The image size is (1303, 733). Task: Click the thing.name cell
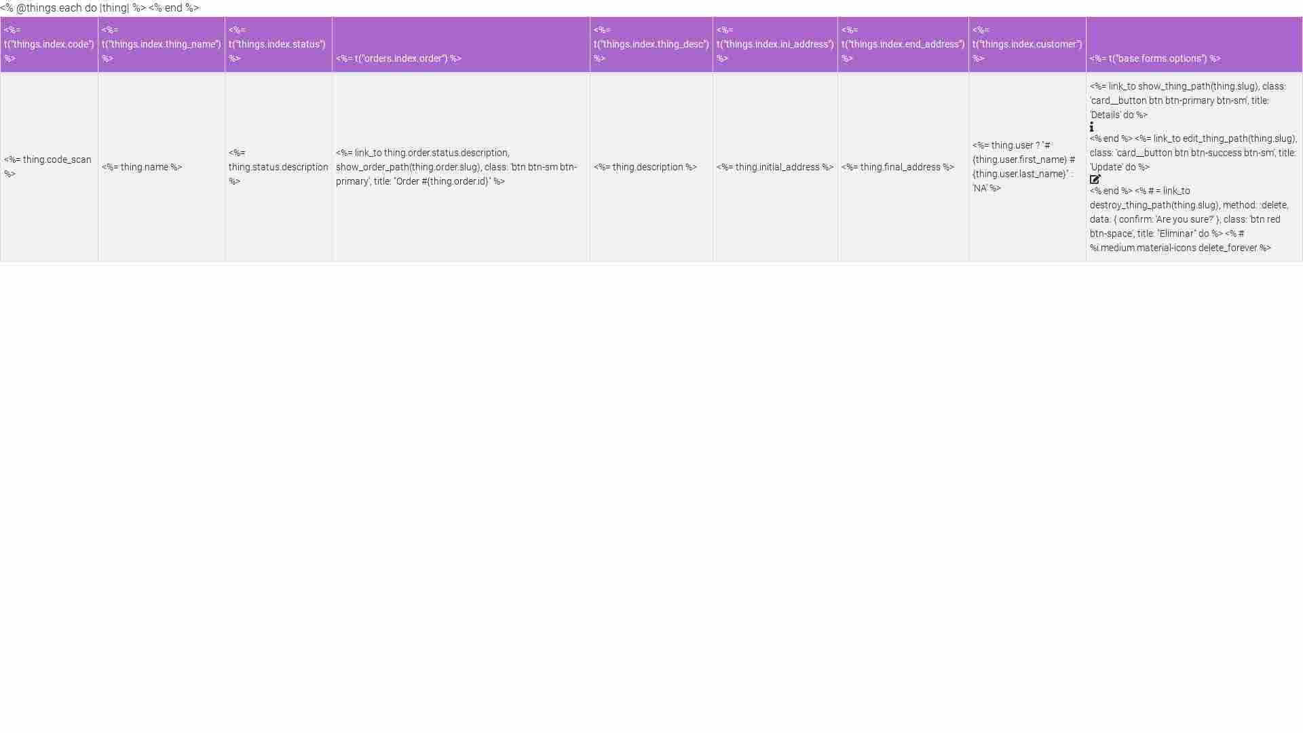142,168
